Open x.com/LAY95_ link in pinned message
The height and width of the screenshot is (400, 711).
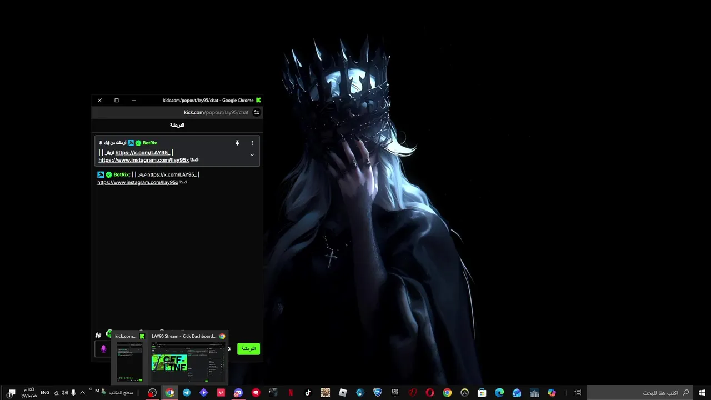[142, 152]
